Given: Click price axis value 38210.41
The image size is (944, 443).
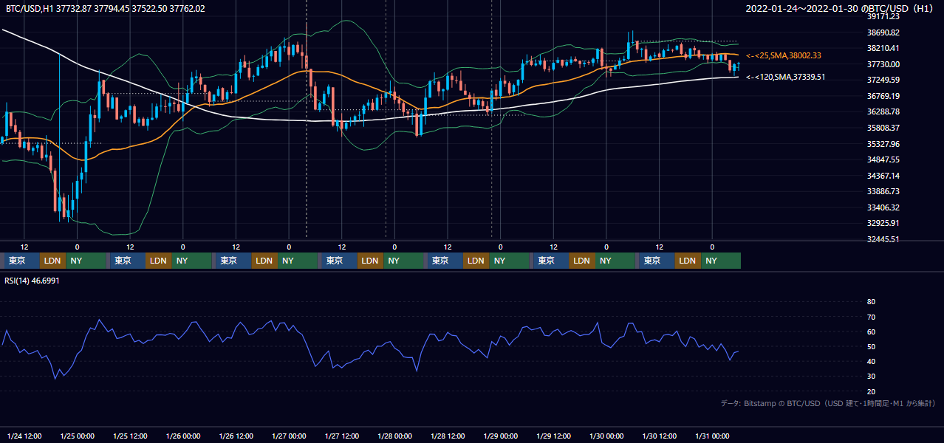Looking at the screenshot, I should coord(883,48).
